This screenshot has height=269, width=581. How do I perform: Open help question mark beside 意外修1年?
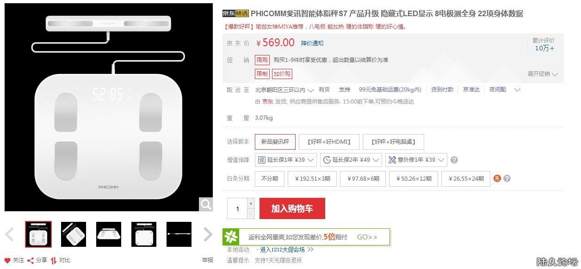pos(454,160)
